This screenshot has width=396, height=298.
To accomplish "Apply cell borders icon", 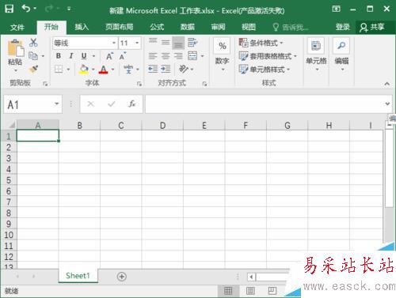I will point(59,69).
